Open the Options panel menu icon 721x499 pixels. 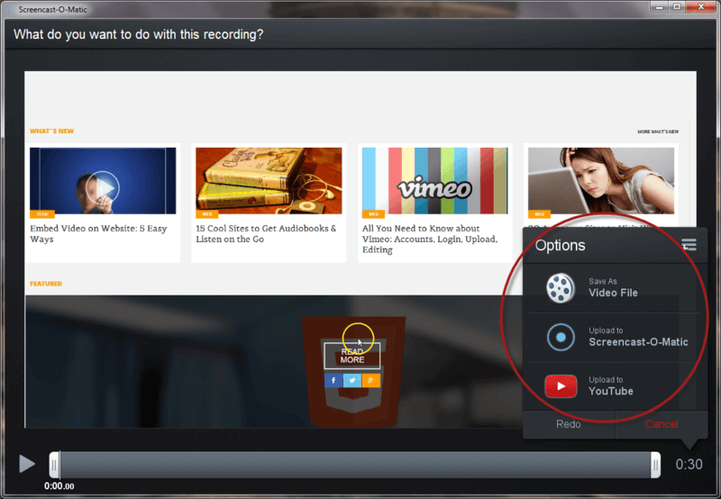coord(689,244)
